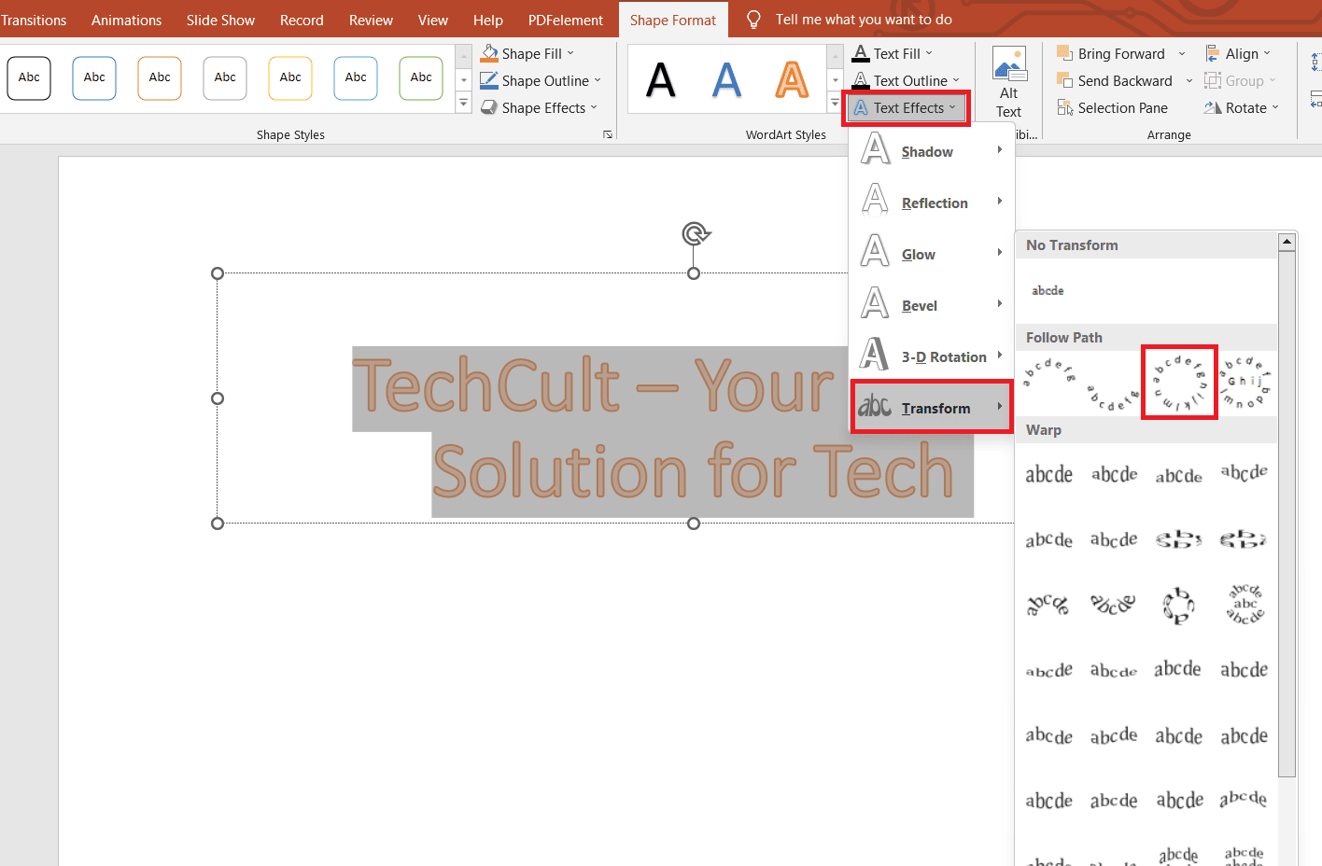This screenshot has width=1322, height=866.
Task: Select the orange filled WordArt style
Action: (791, 81)
